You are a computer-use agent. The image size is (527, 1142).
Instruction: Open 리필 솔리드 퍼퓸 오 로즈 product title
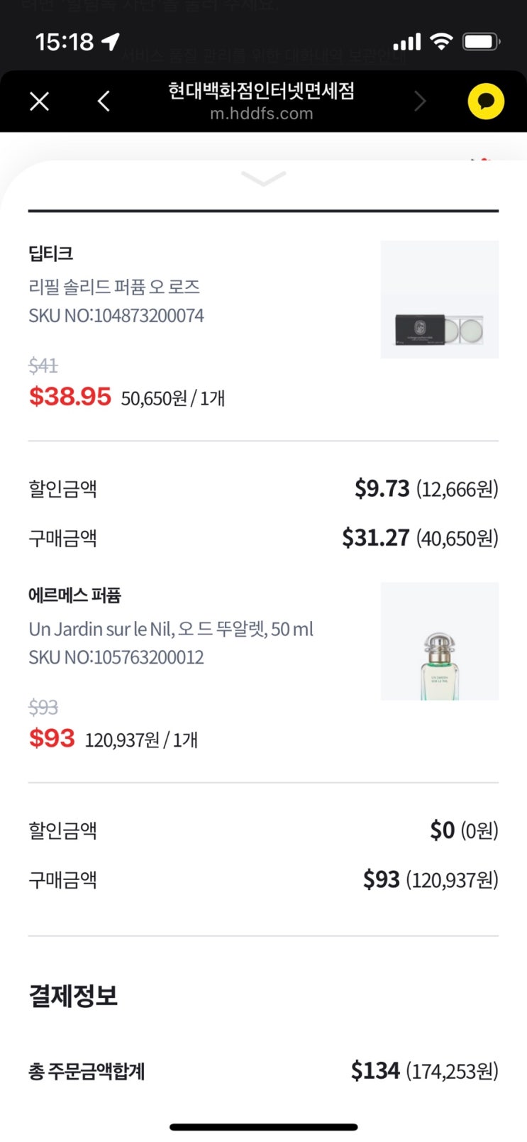114,287
